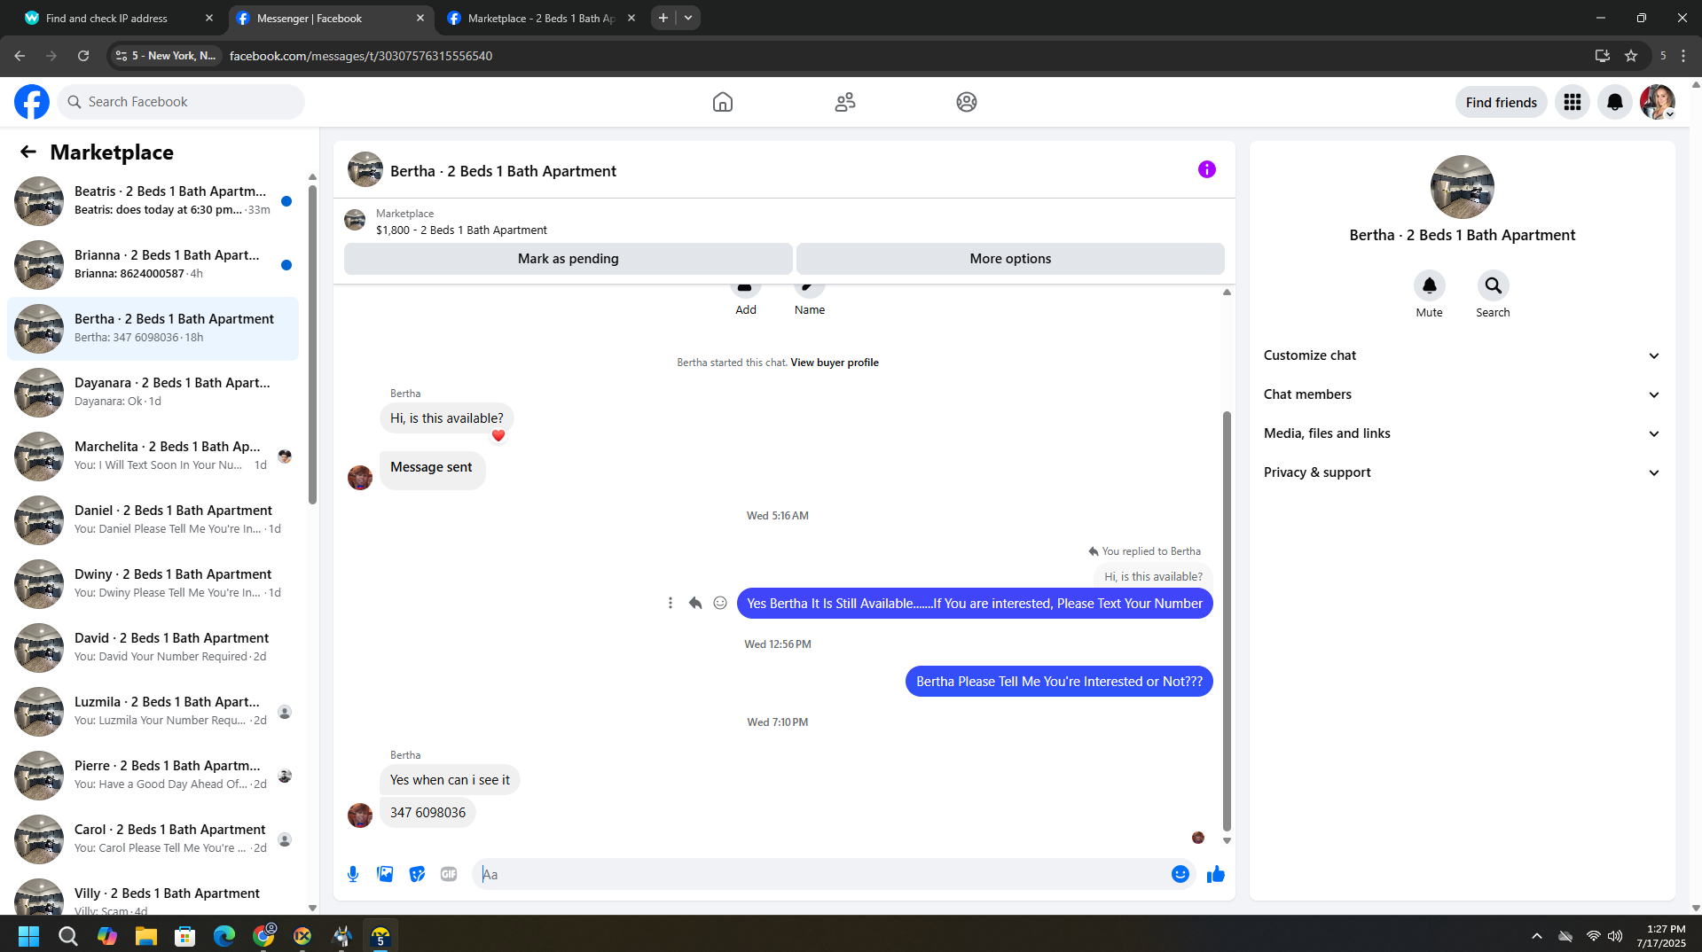Open Brianna conversation in the list

point(153,265)
